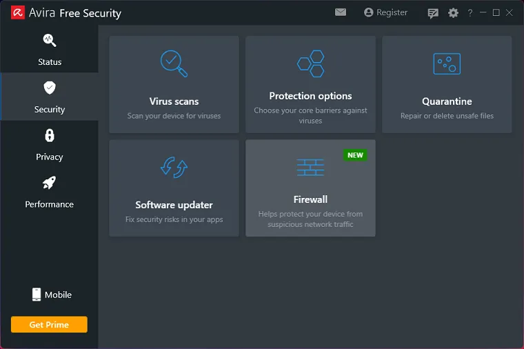This screenshot has height=349, width=524.
Task: Click the Protection options hexagons icon
Action: click(310, 63)
